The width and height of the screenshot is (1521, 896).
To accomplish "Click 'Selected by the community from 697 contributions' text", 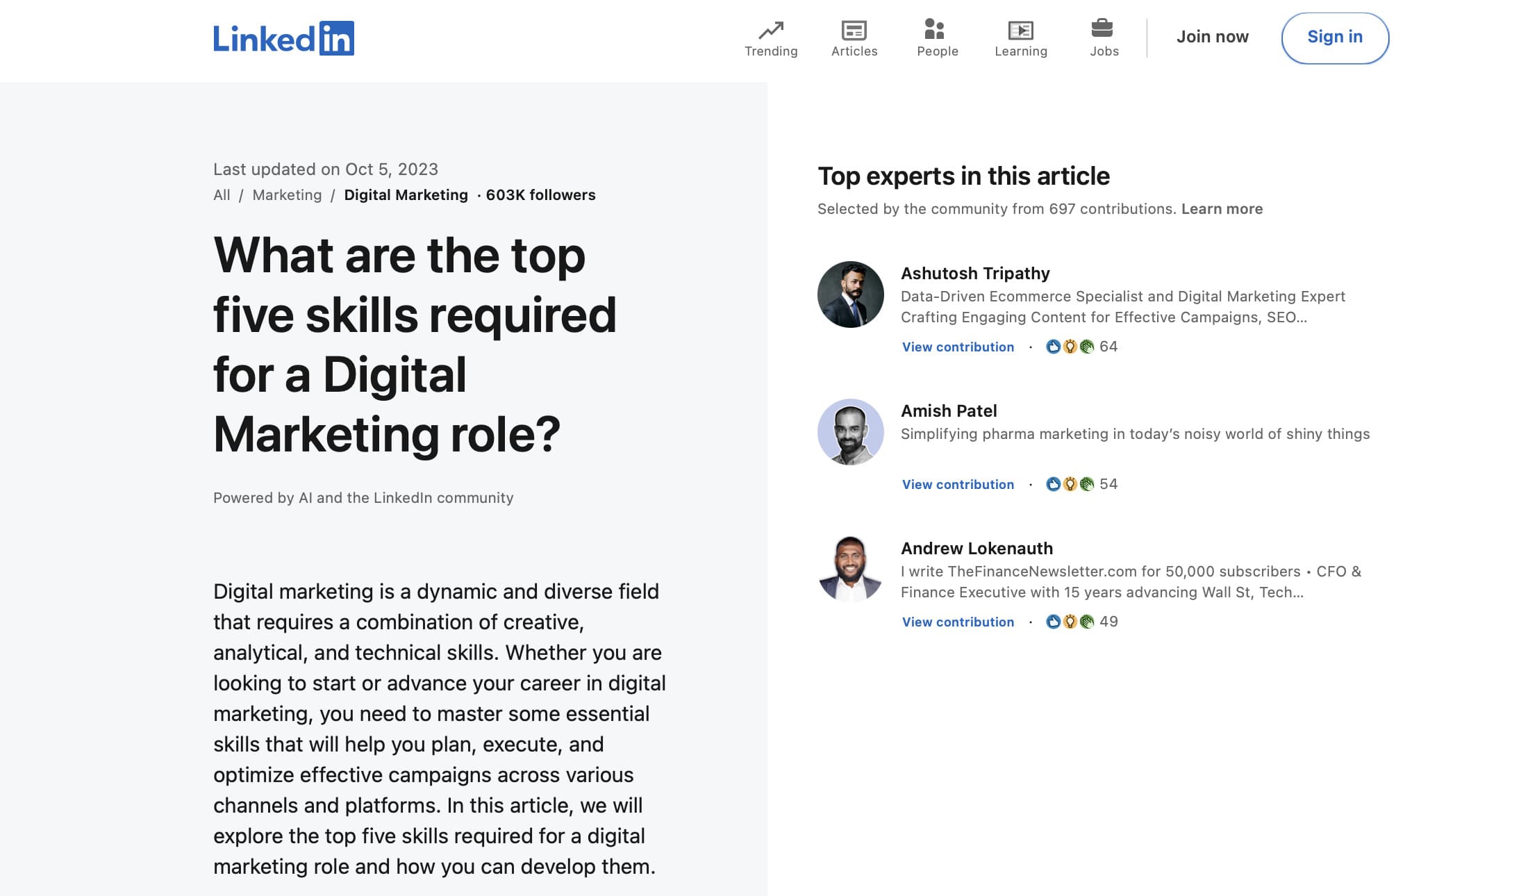I will tap(997, 209).
